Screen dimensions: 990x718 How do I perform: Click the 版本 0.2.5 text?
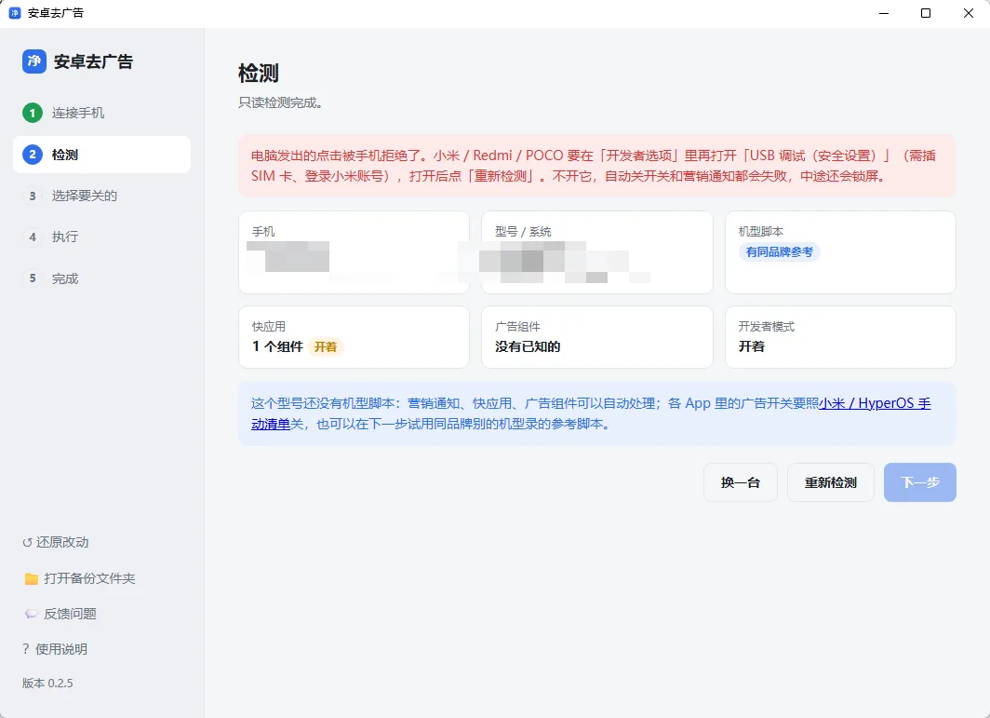coord(47,684)
